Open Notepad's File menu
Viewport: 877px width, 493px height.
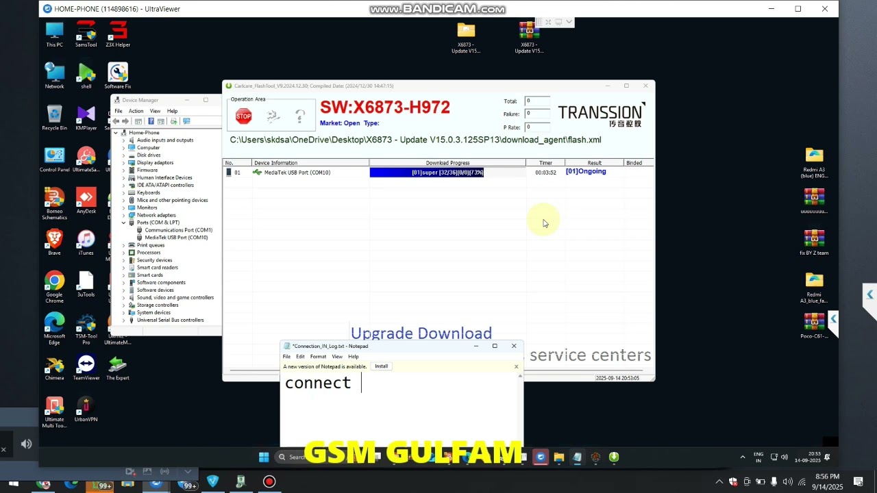coord(286,357)
